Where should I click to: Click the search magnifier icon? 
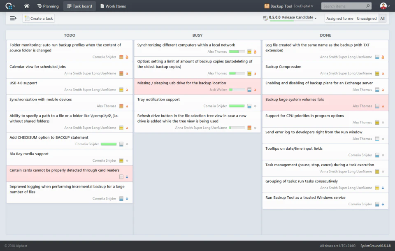(x=368, y=6)
